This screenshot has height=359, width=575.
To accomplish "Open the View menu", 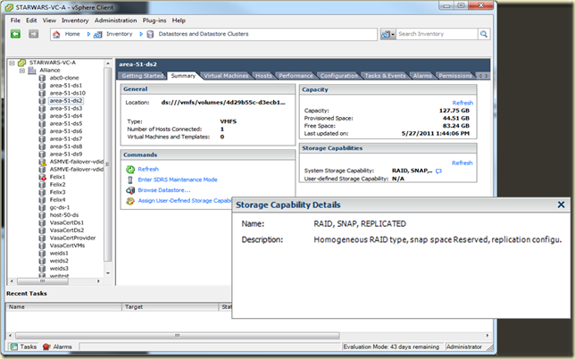I will (49, 21).
